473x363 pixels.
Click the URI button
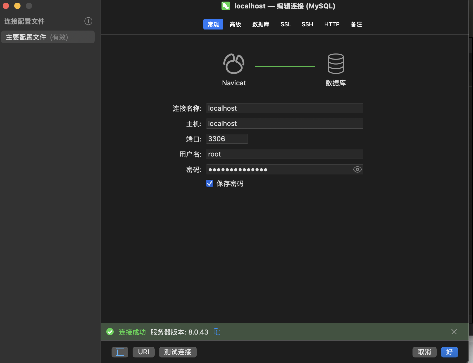tap(144, 352)
